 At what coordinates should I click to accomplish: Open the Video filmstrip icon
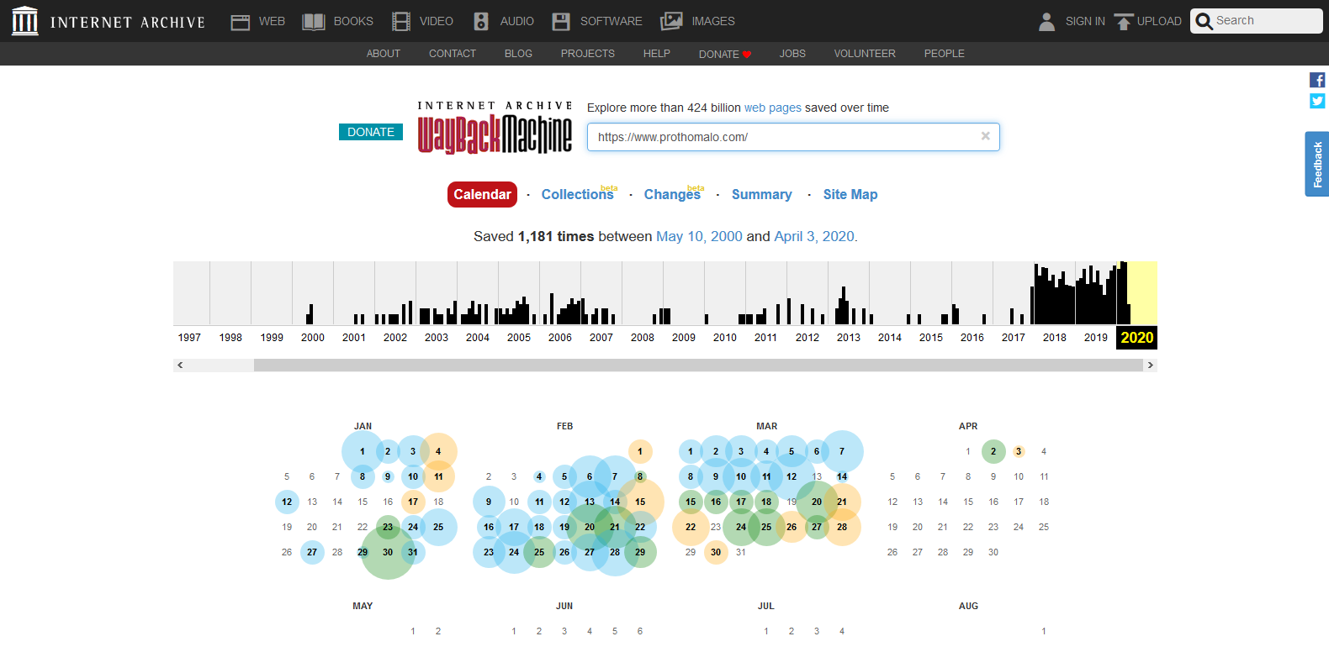[x=402, y=22]
